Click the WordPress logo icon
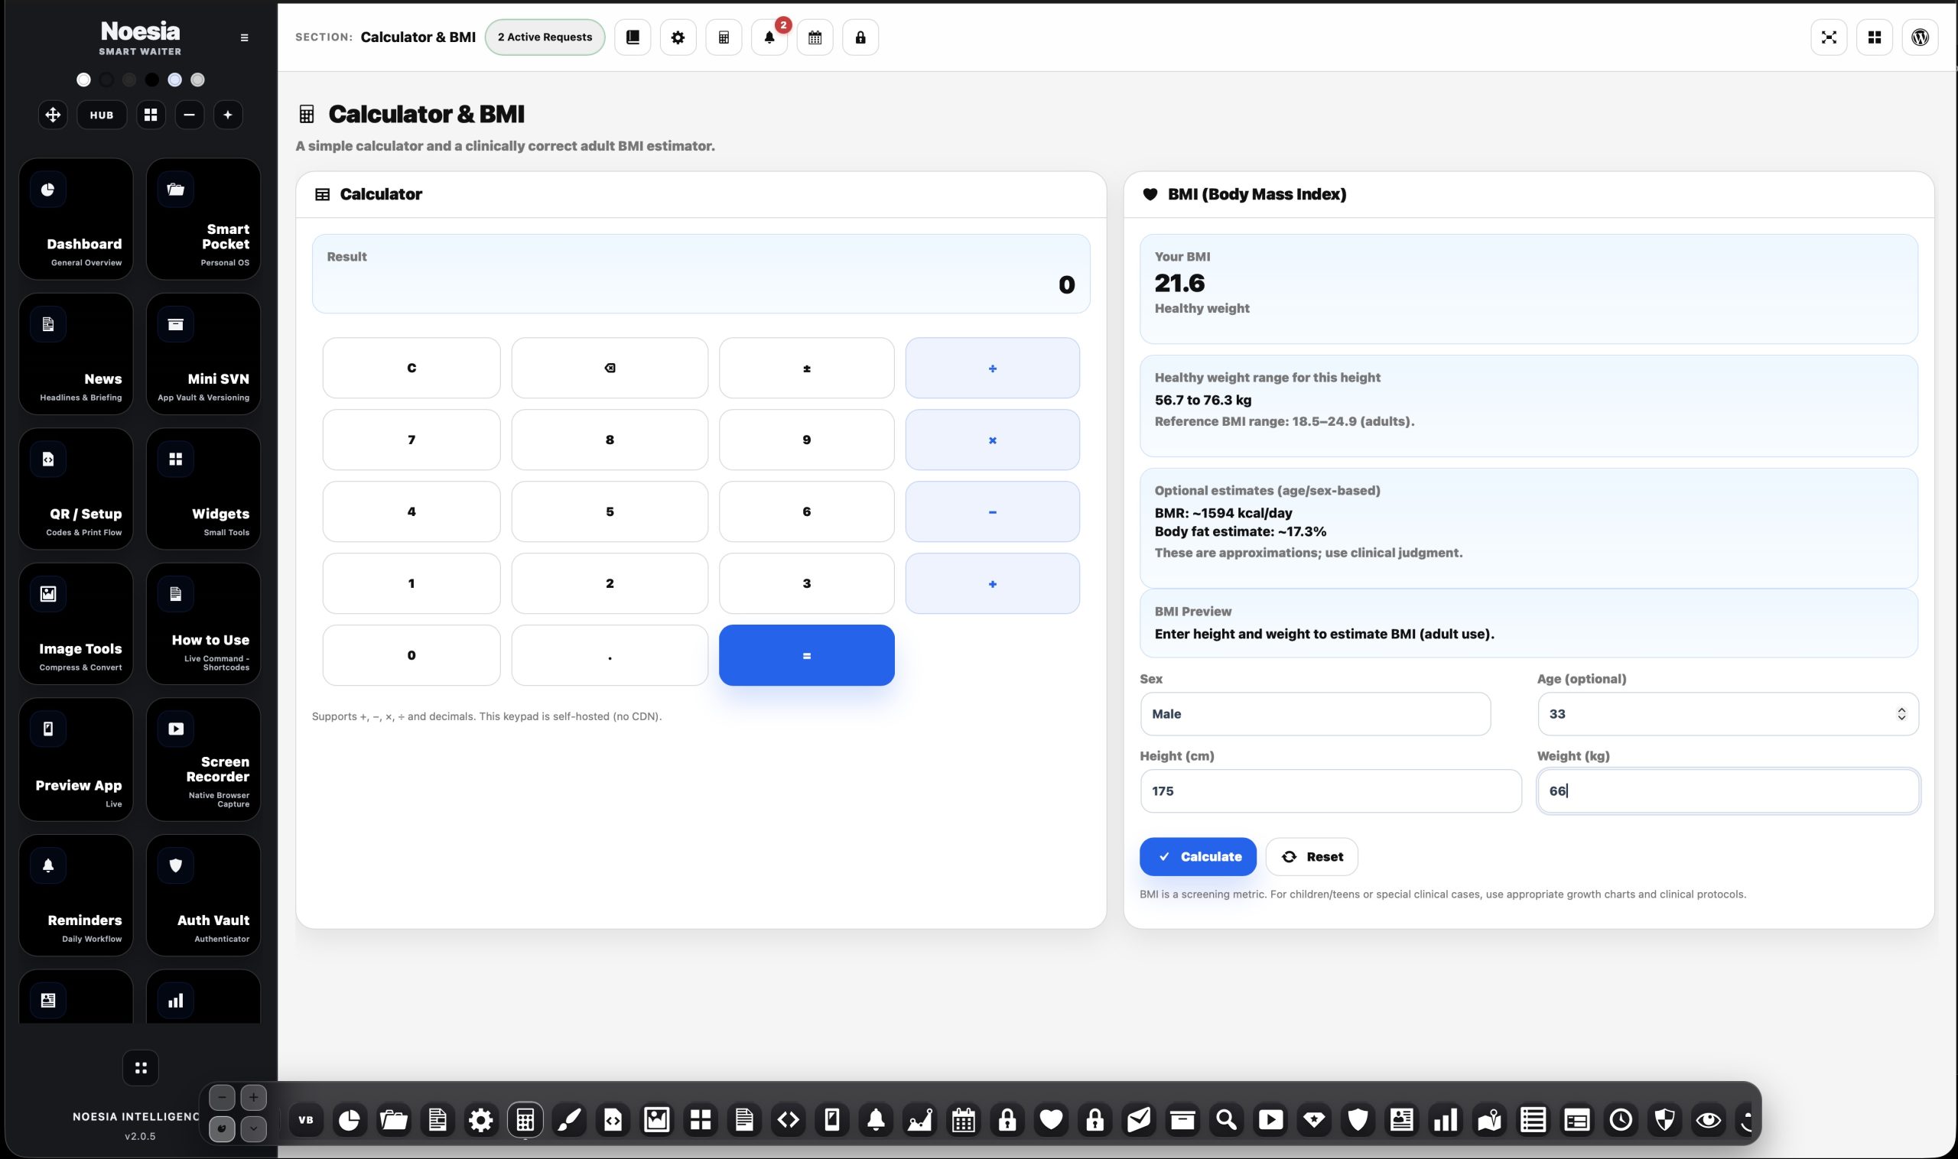Screen dimensions: 1958x1159 (1920, 37)
